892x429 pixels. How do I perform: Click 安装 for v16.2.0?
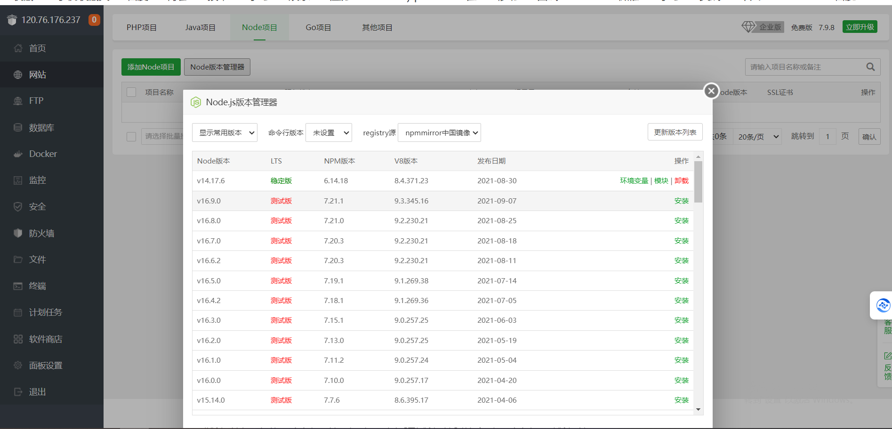point(682,341)
